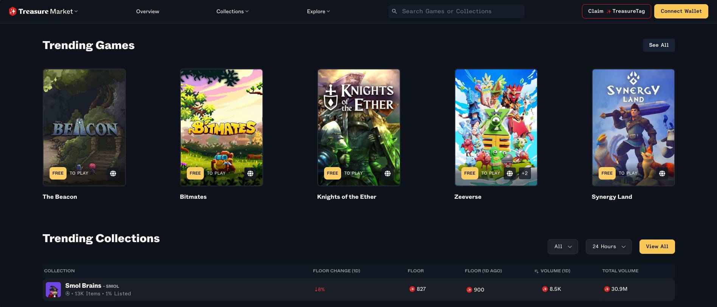Click the web globe icon on The Beacon
The image size is (717, 307).
pos(113,173)
